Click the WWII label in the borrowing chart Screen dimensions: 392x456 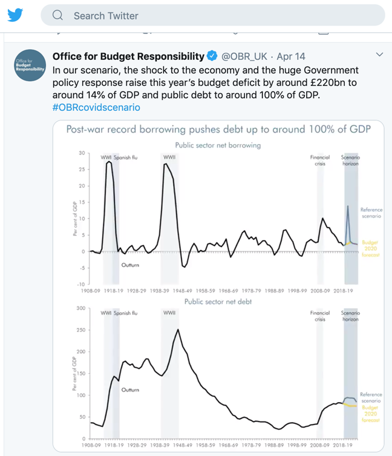(x=169, y=157)
